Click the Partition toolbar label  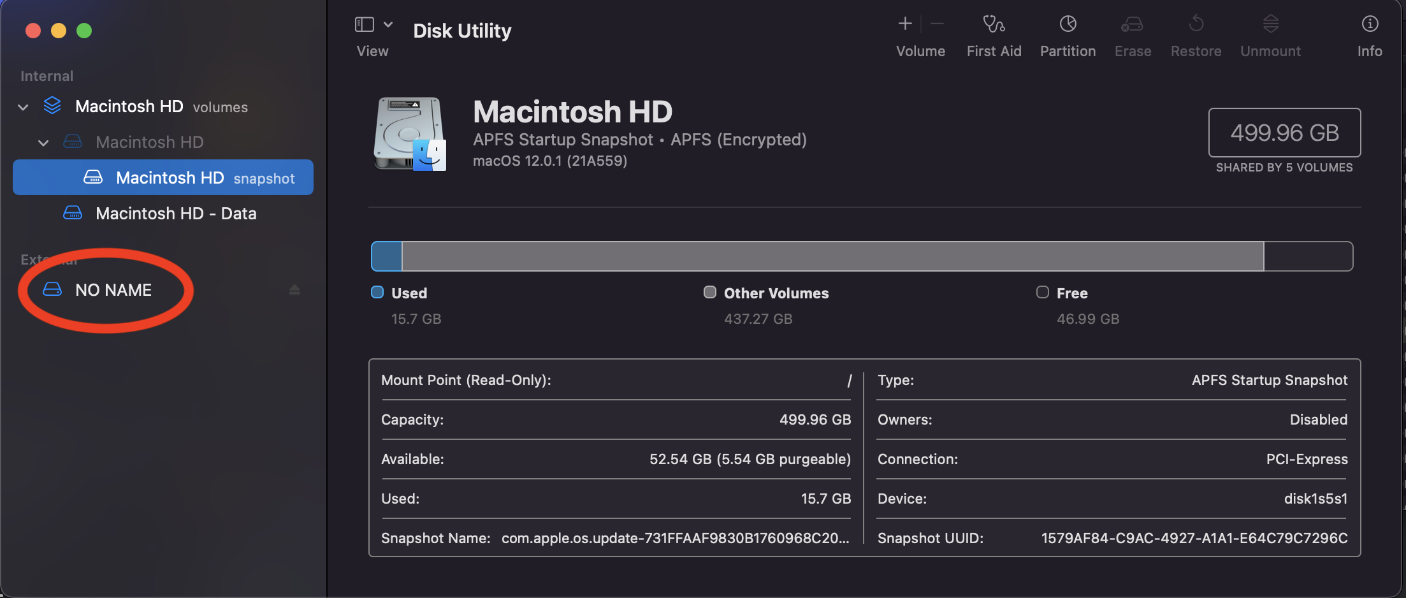pos(1068,51)
